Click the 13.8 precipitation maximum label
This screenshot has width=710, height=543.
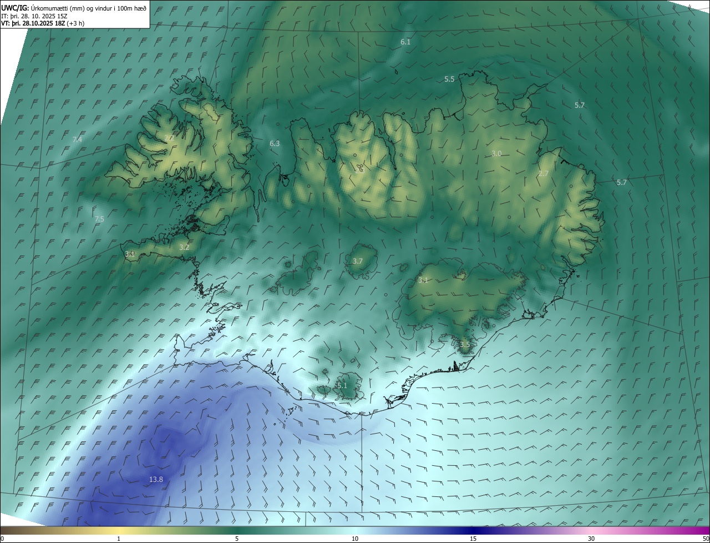(x=156, y=479)
